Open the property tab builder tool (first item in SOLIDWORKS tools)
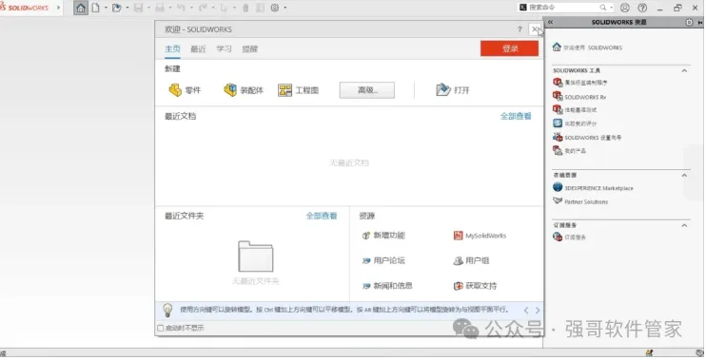 point(580,83)
